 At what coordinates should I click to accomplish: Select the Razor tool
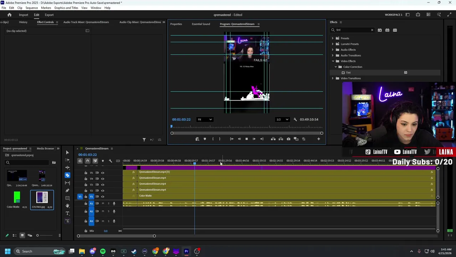pyautogui.click(x=67, y=175)
